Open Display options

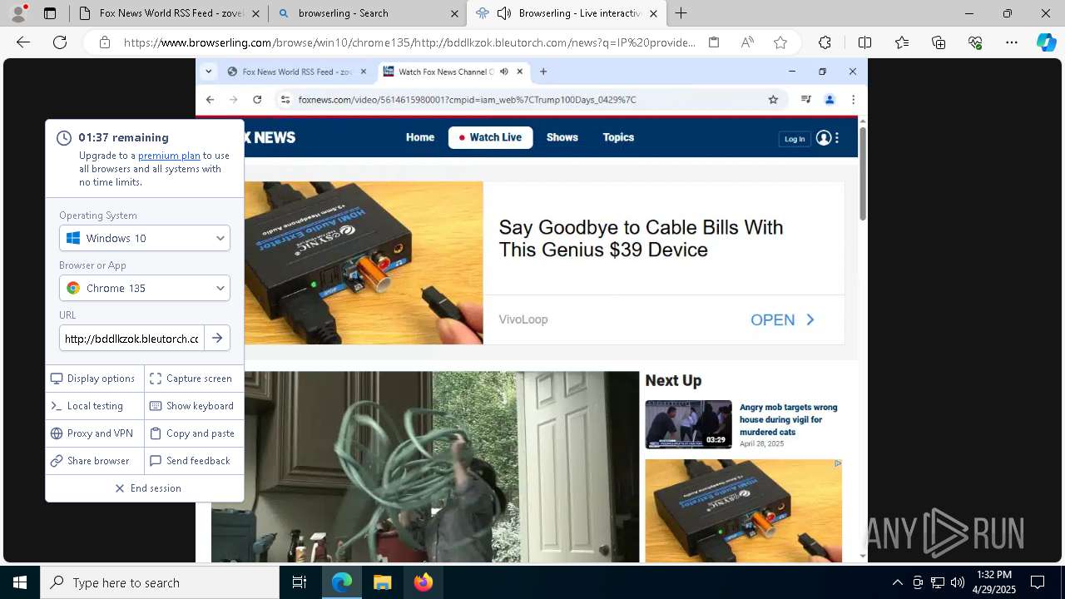point(95,379)
